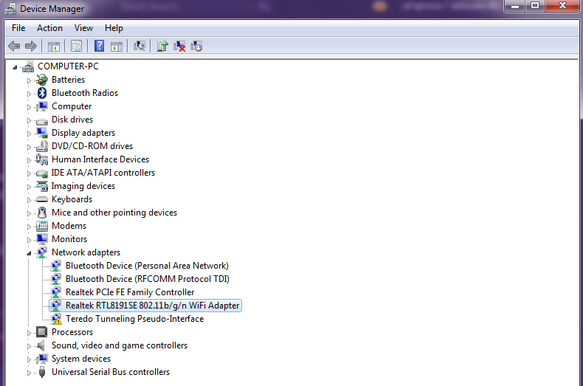
Task: Select the Monitors label
Action: [x=69, y=238]
